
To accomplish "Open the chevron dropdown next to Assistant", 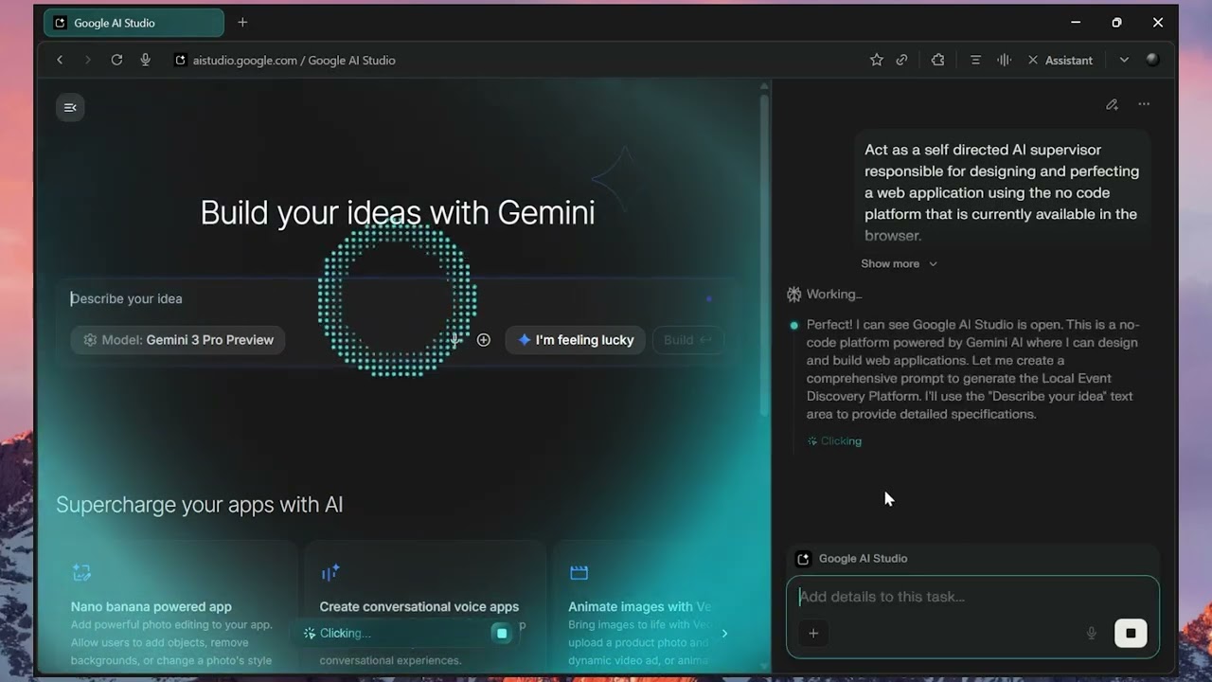I will coord(1124,60).
